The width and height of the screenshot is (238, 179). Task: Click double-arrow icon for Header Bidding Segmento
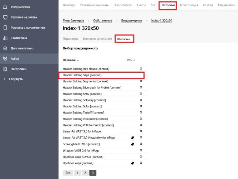tap(141, 81)
